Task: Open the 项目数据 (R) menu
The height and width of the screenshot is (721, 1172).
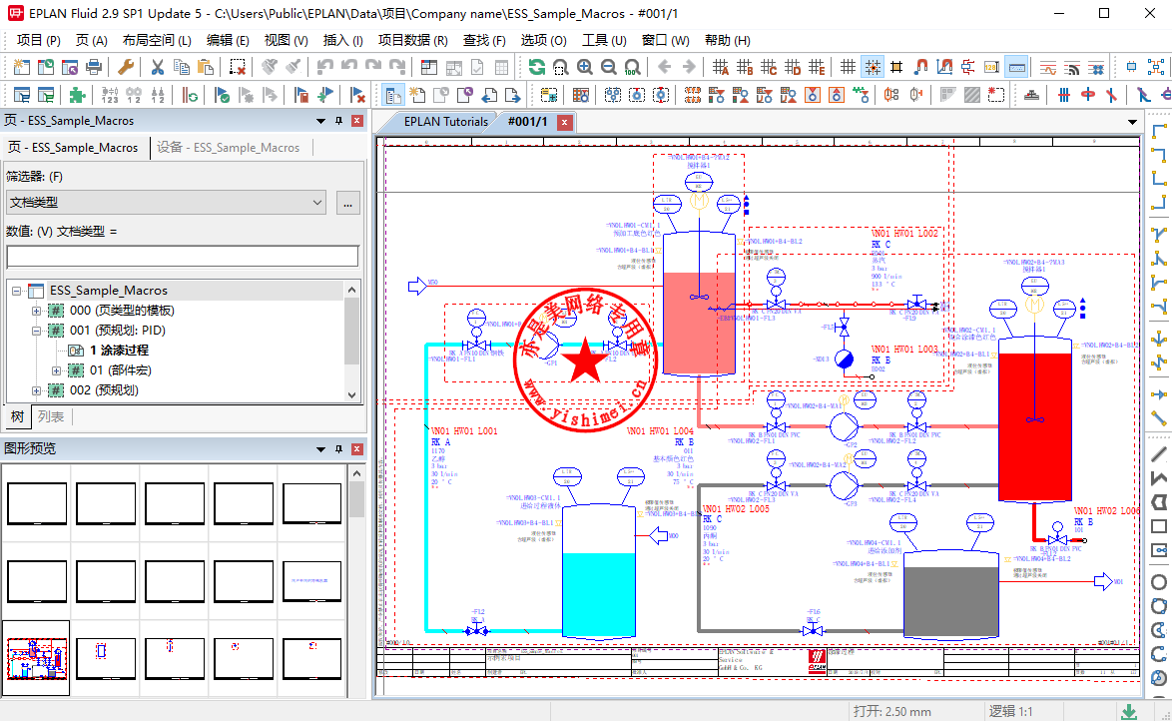Action: tap(412, 40)
